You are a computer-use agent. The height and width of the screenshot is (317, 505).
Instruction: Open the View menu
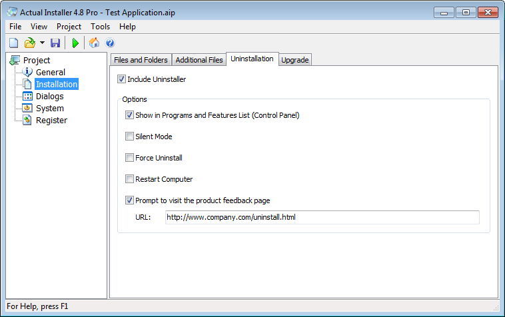coord(39,27)
